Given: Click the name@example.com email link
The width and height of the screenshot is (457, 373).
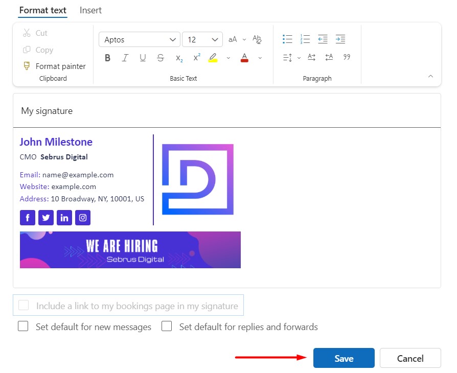Looking at the screenshot, I should 78,175.
